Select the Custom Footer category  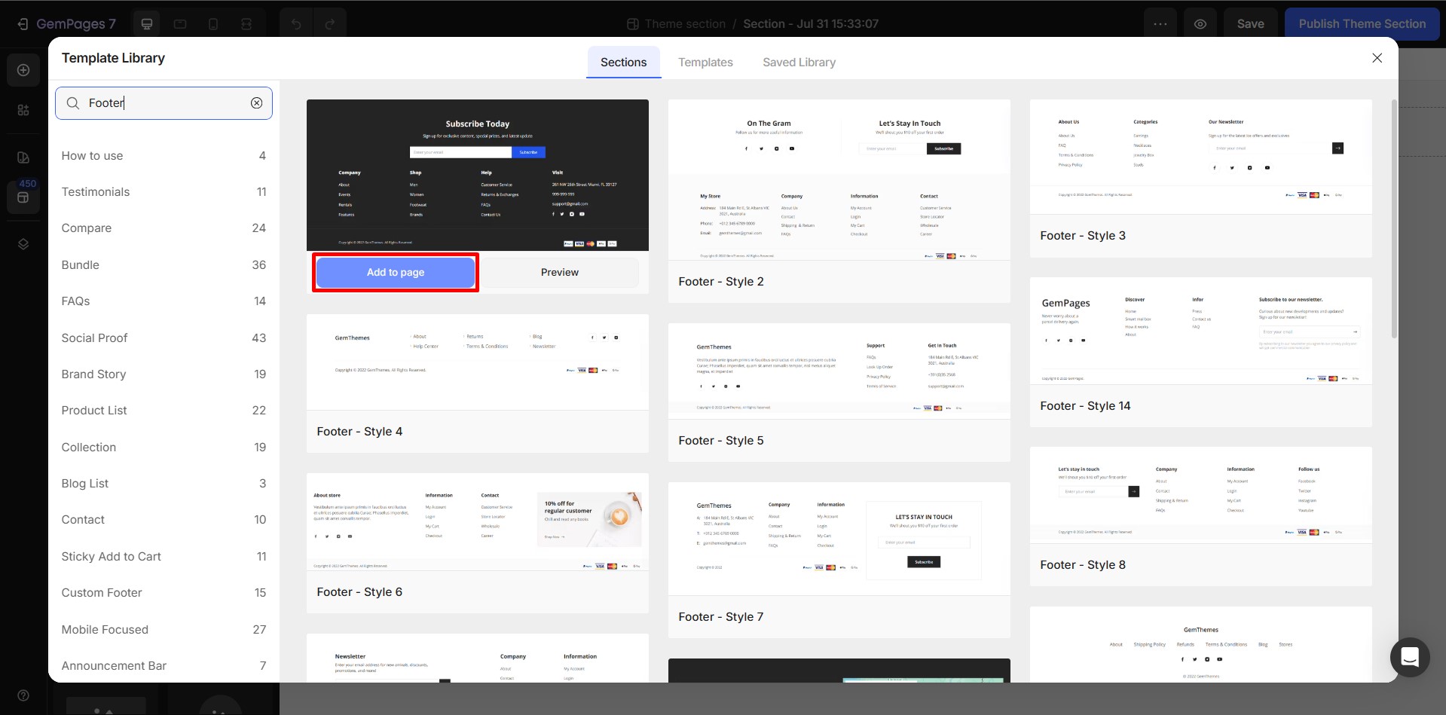pos(102,593)
